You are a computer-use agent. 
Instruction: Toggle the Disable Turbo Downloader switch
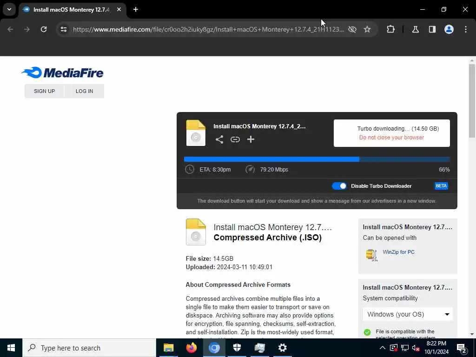pos(339,186)
